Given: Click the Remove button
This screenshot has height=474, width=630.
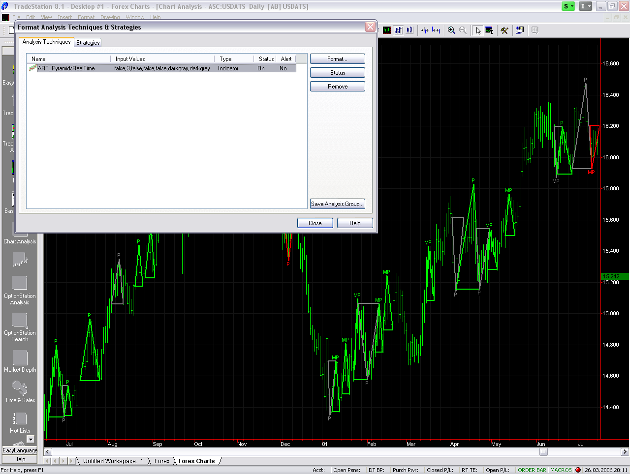Looking at the screenshot, I should (337, 87).
